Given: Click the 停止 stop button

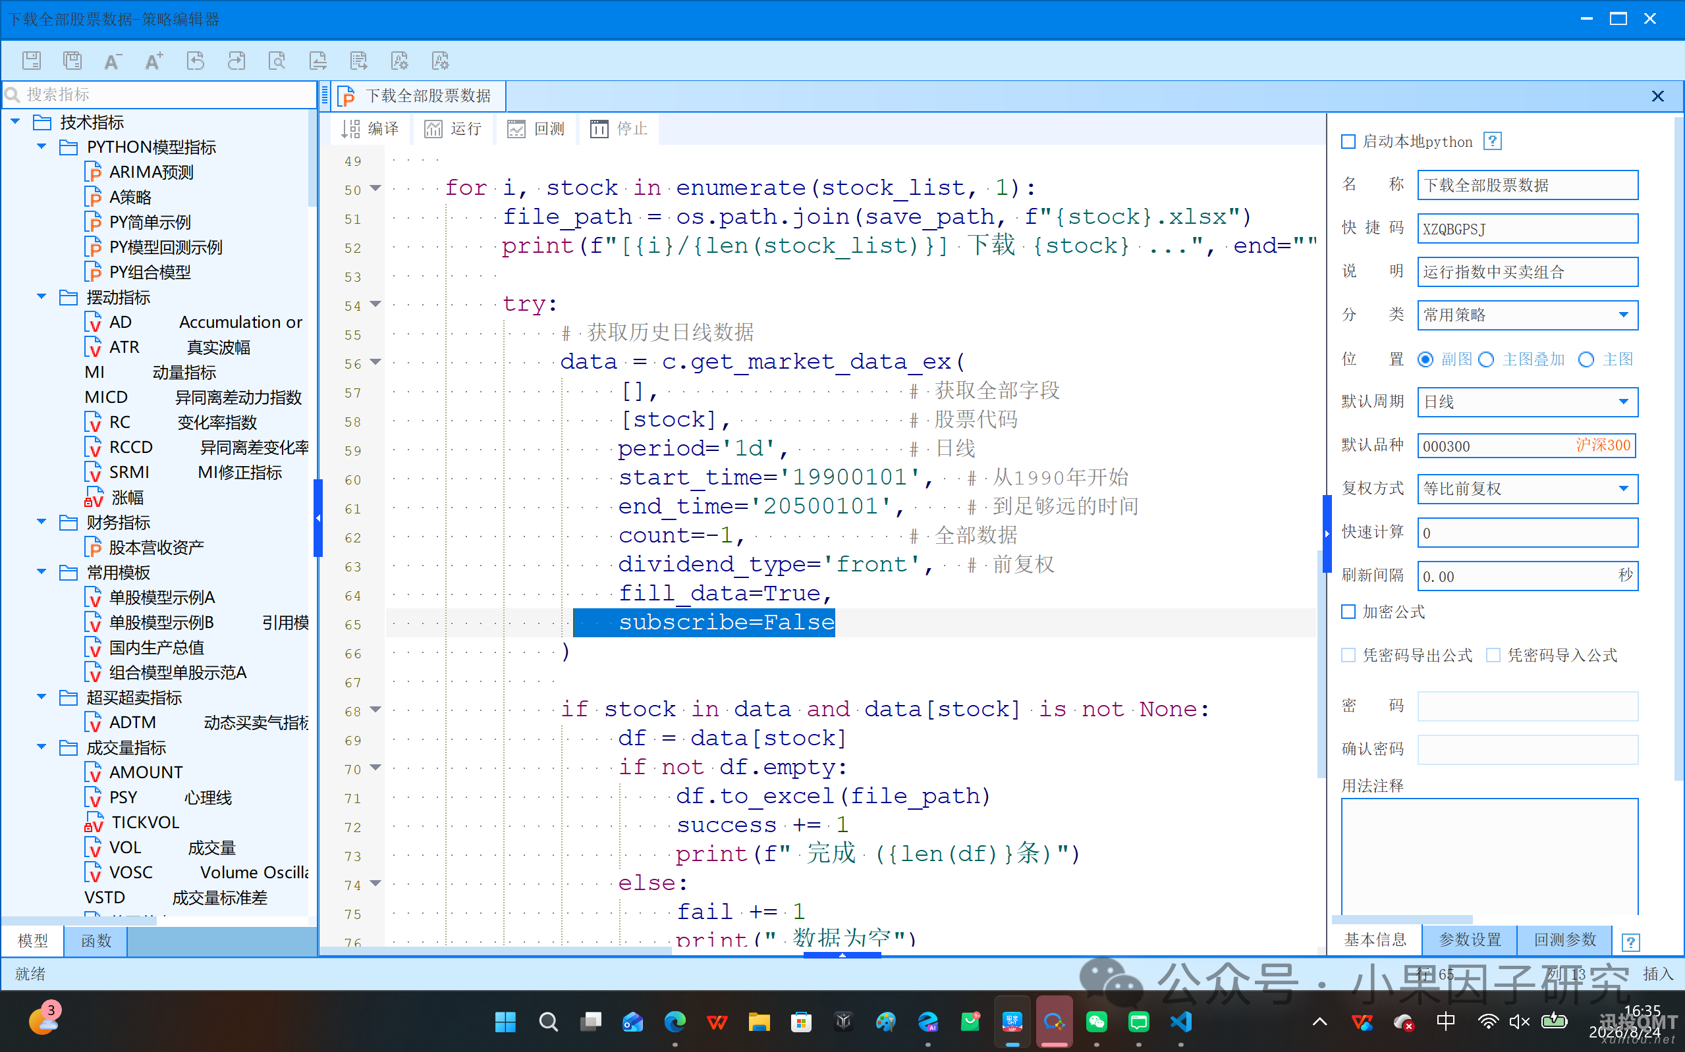Looking at the screenshot, I should click(x=618, y=129).
